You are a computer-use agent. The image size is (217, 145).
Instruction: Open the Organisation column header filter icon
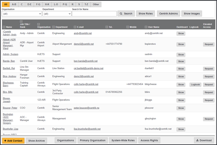pyautogui.click(x=39, y=24)
